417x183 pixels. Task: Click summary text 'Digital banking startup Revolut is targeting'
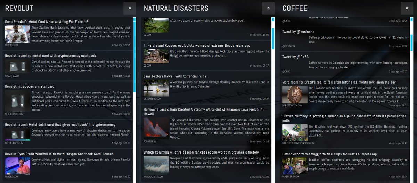81,66
